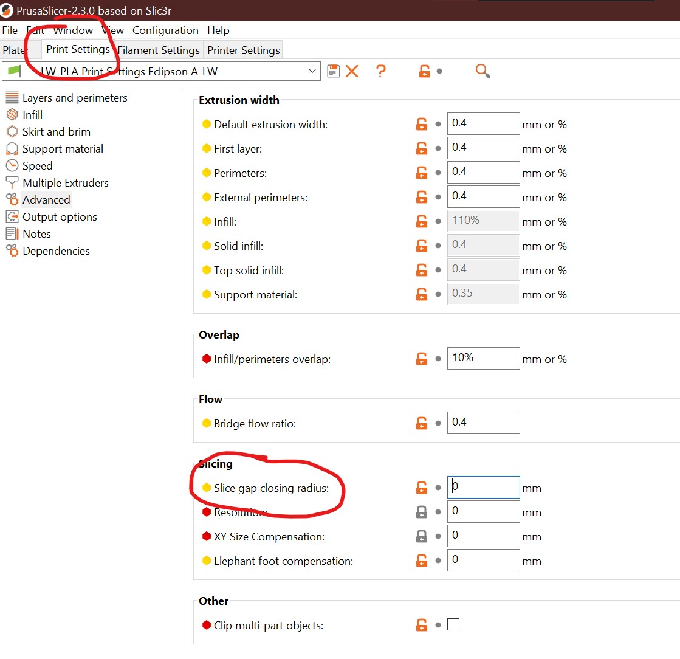This screenshot has width=680, height=659.
Task: Click the Top solid infill label
Action: (249, 271)
